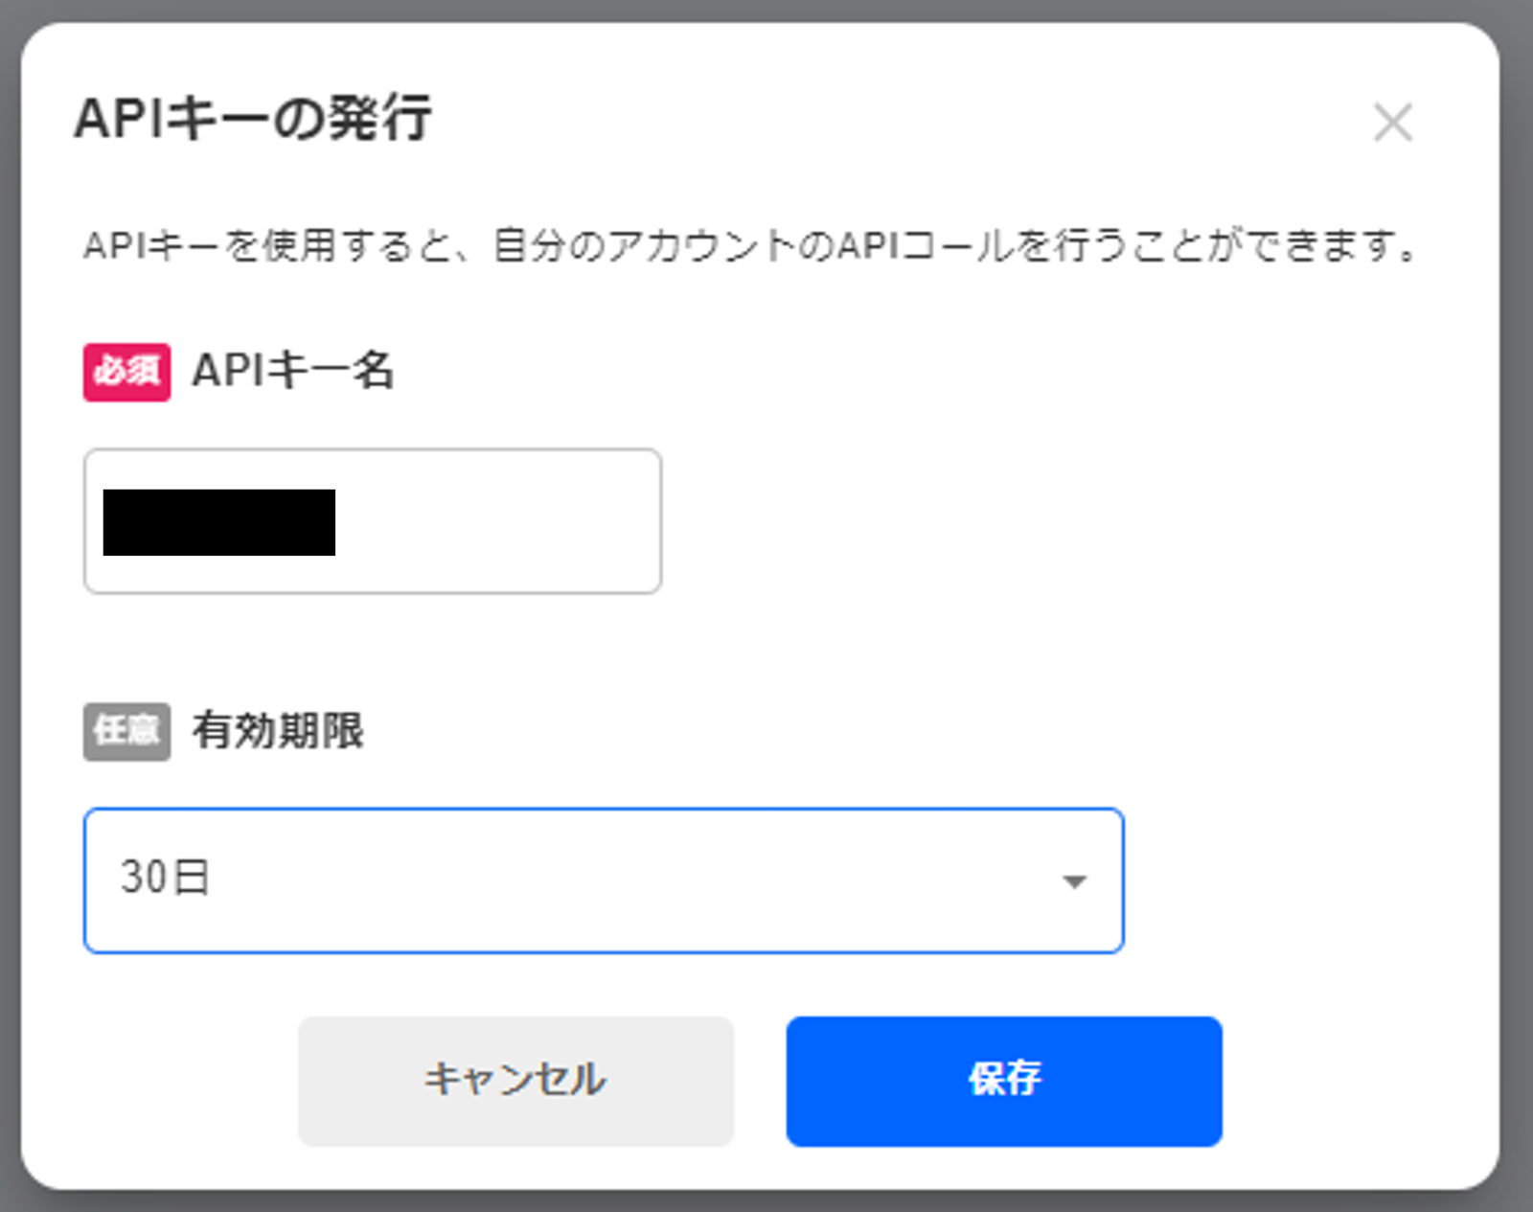Expand the expiry combo box showing 30日

pos(604,880)
